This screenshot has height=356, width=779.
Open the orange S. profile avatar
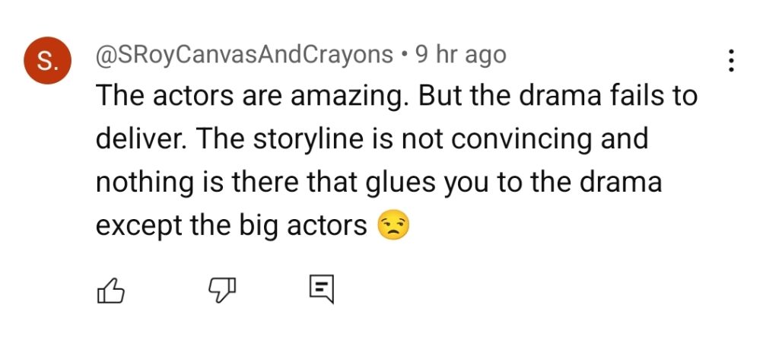(x=48, y=61)
